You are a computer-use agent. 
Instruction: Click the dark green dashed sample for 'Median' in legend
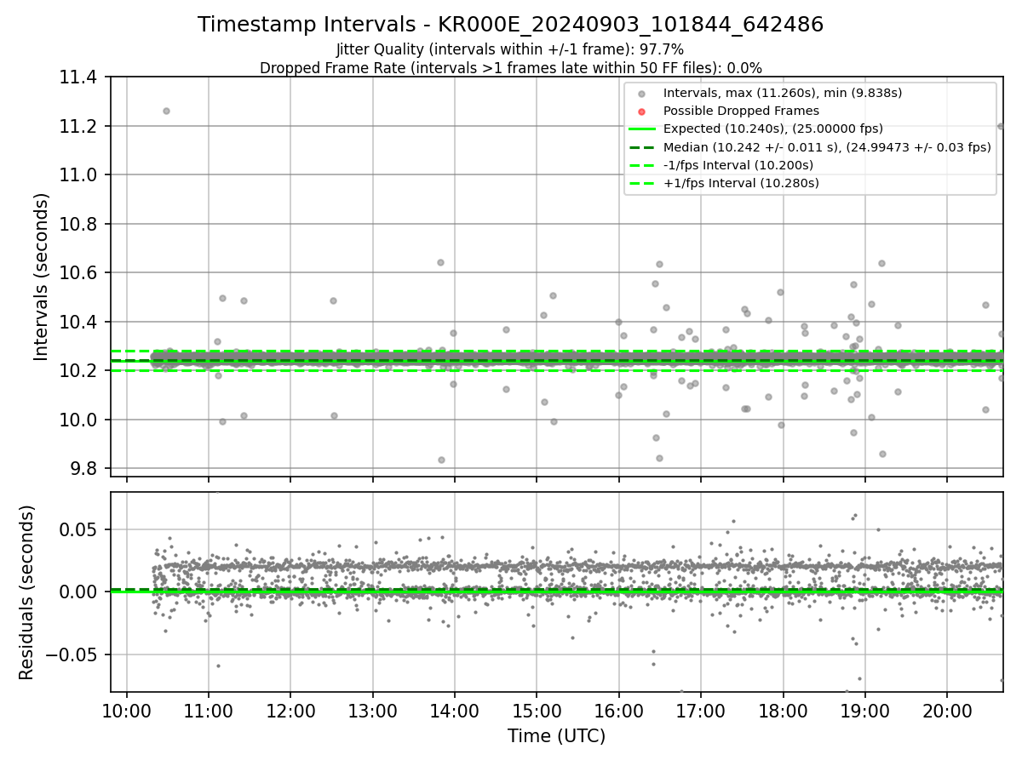[641, 147]
